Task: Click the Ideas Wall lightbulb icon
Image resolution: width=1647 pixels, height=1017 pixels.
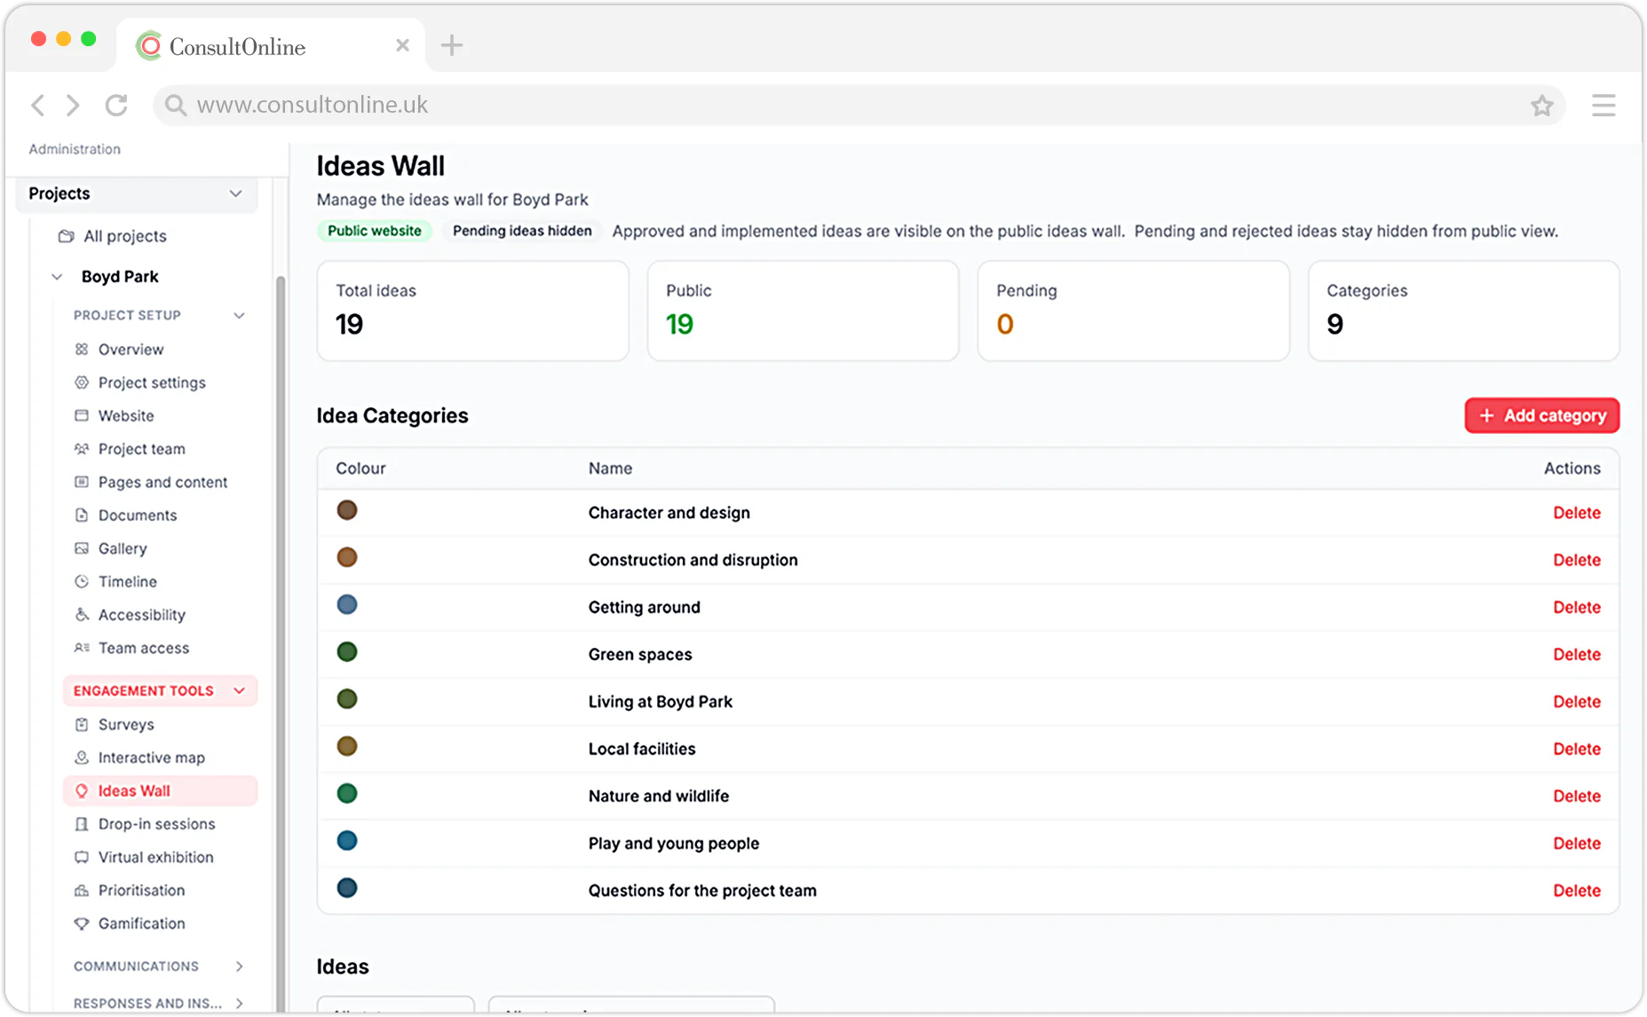Action: pos(82,791)
